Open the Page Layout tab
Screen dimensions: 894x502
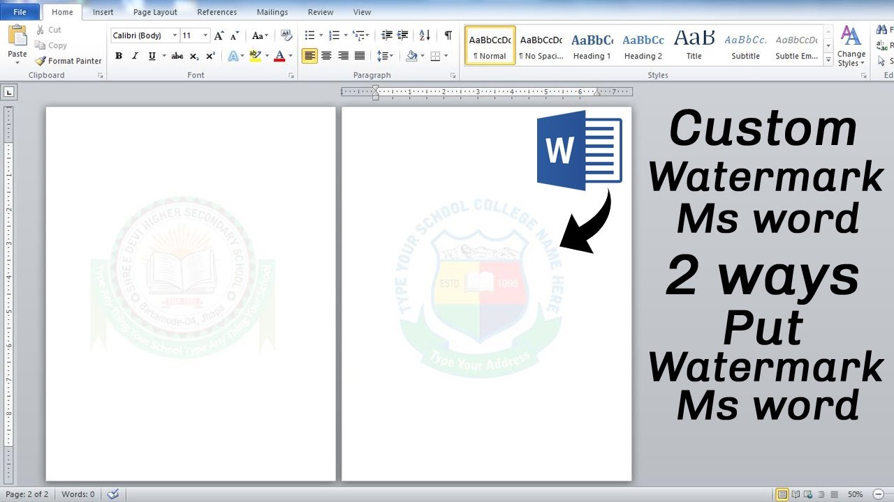[x=155, y=12]
